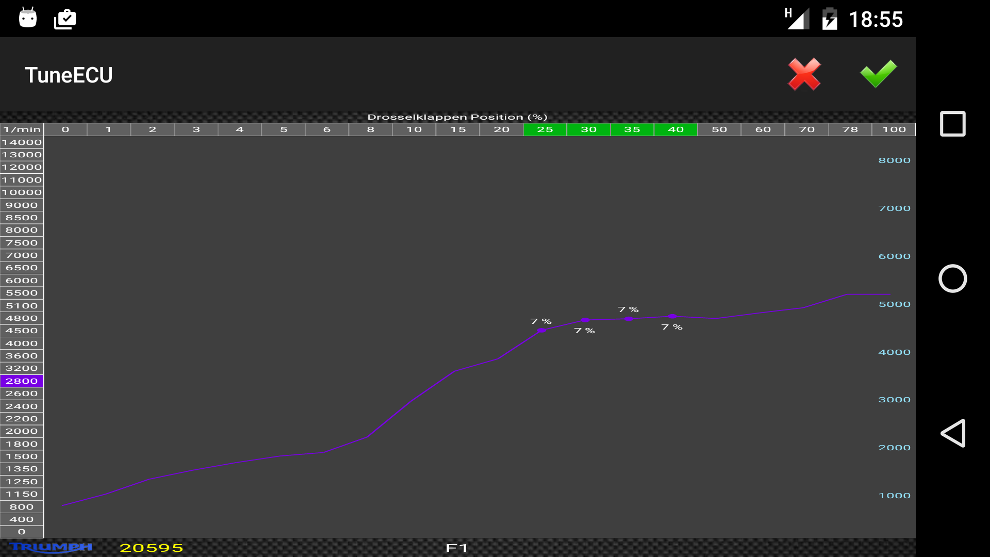The height and width of the screenshot is (557, 990).
Task: Select throttle column 50 header
Action: [x=719, y=129]
